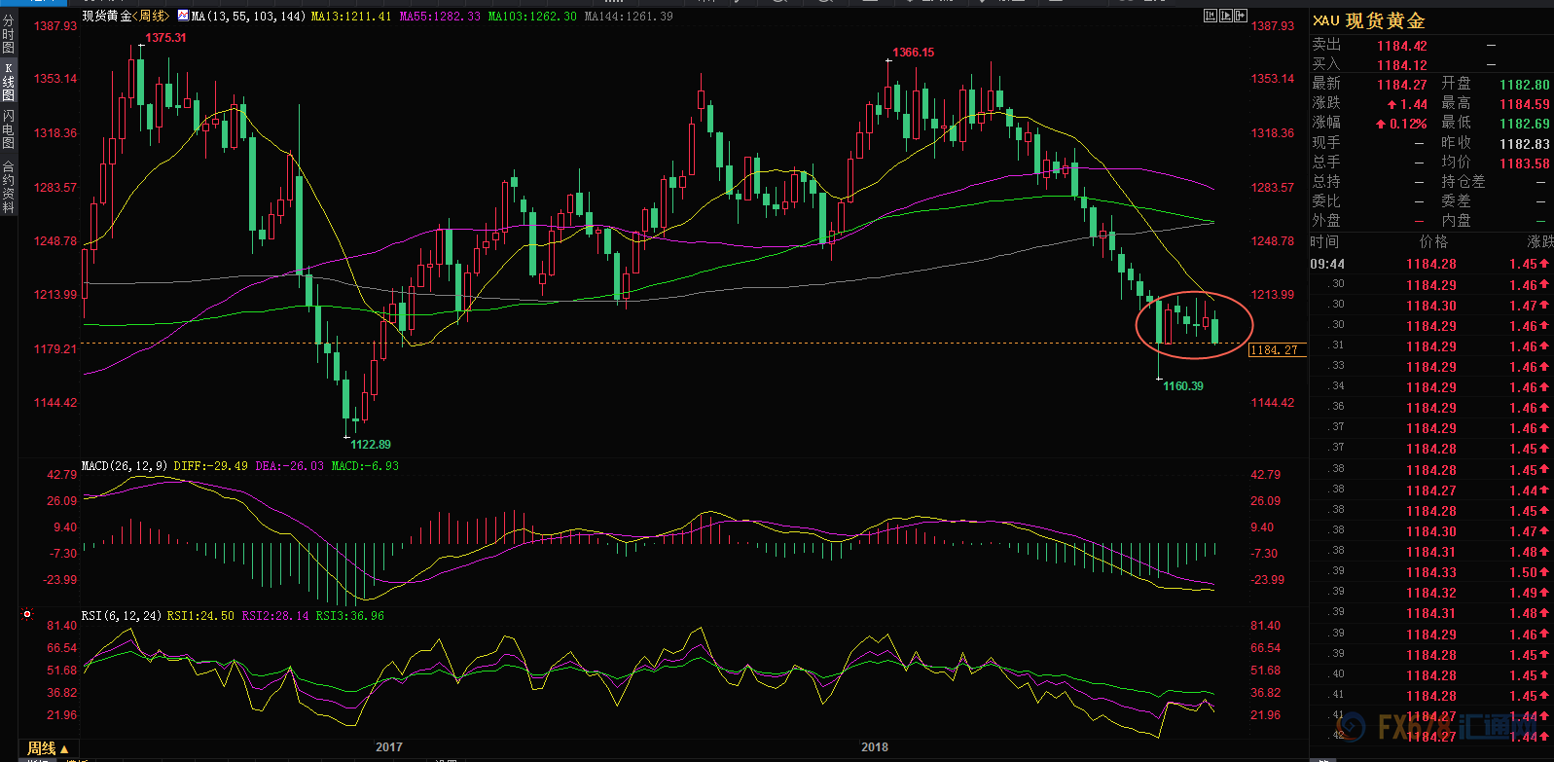Click the 涨跌 value 1.44

point(1414,104)
